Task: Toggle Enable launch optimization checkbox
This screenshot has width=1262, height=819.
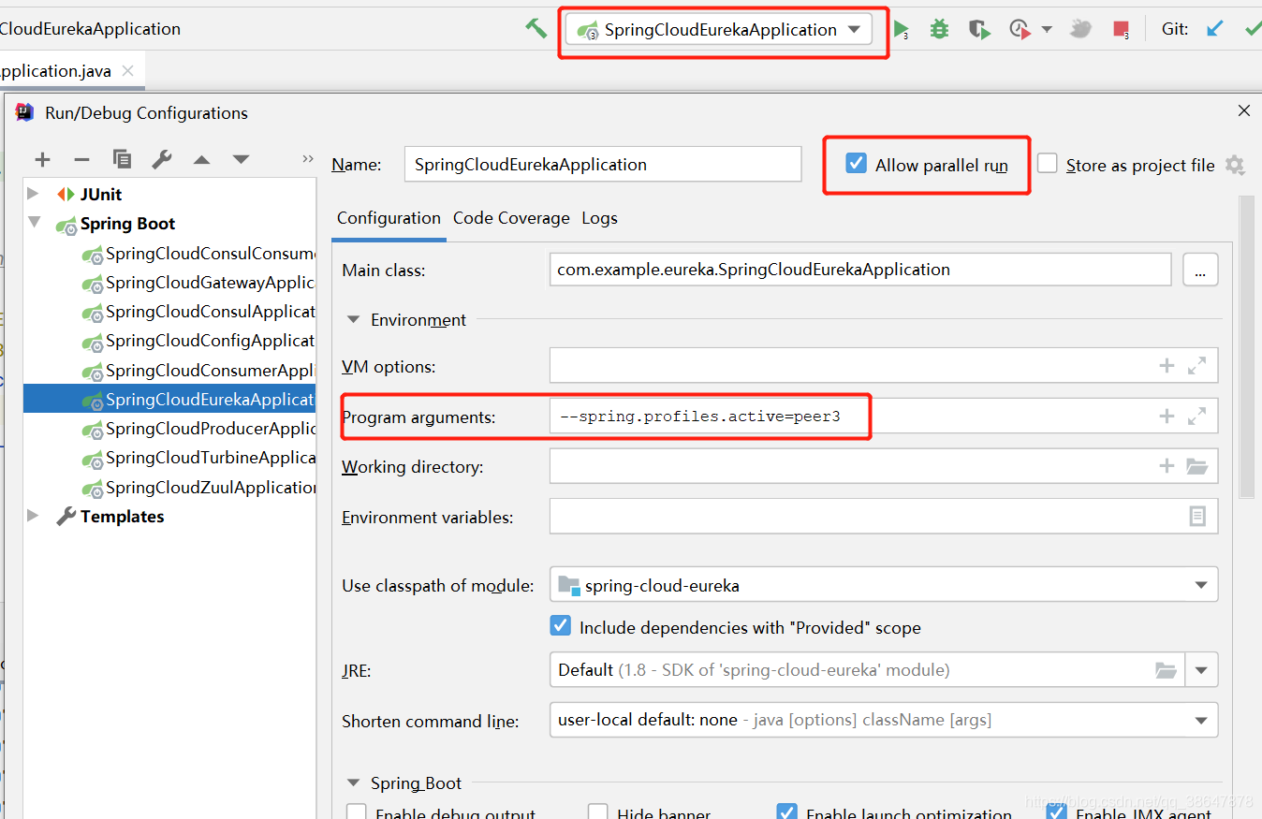Action: point(787,812)
